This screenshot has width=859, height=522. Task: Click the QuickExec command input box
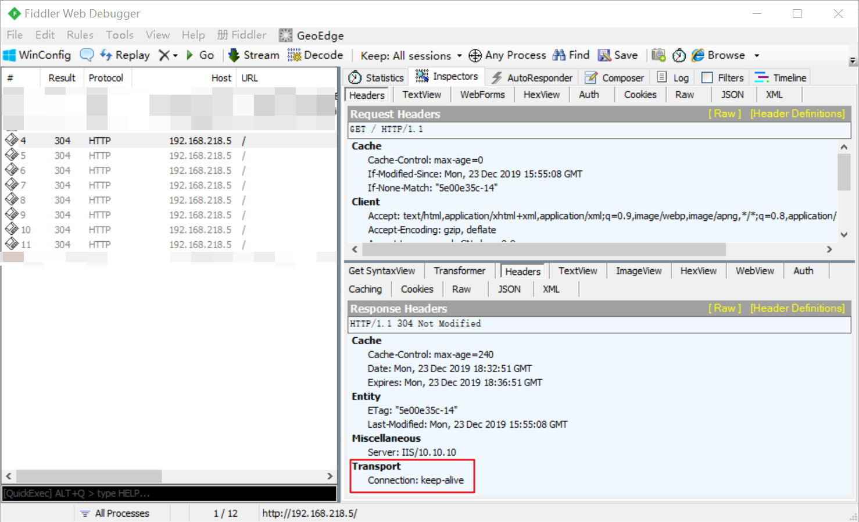(x=169, y=494)
